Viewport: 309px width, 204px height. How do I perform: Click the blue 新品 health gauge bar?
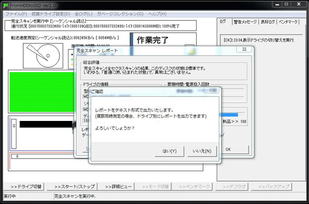pos(230,115)
